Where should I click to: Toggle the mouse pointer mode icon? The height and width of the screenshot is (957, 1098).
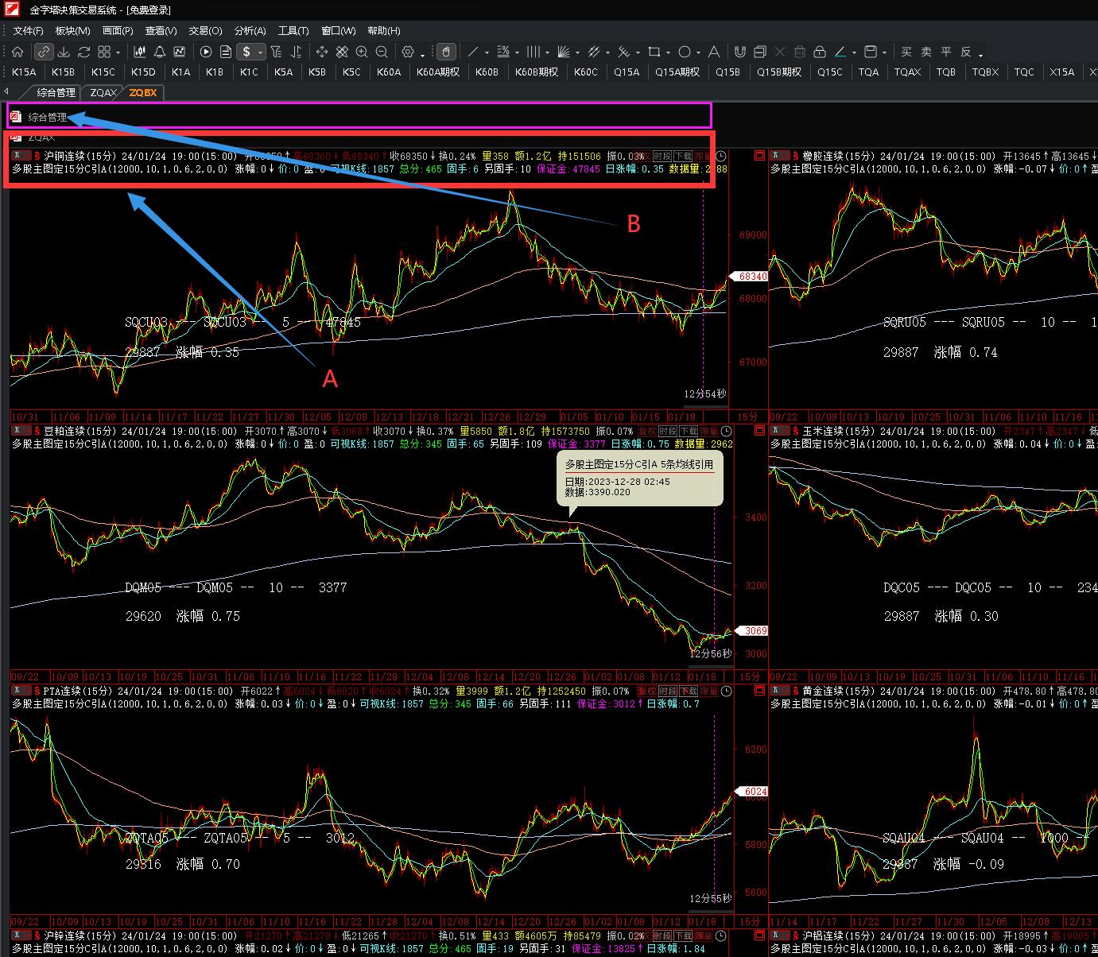point(446,52)
